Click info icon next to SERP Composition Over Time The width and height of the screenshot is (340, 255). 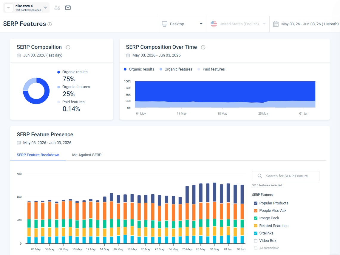203,47
